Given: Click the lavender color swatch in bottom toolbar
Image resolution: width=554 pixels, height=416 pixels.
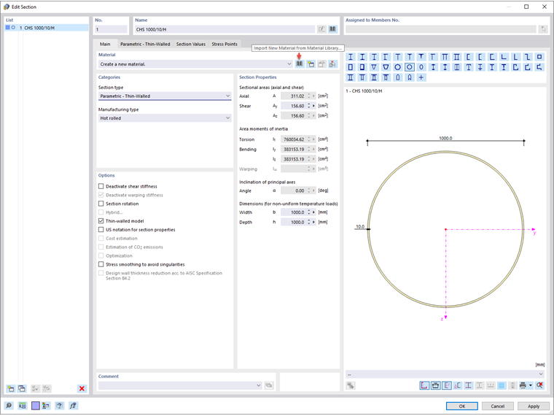Looking at the screenshot, I should point(34,406).
